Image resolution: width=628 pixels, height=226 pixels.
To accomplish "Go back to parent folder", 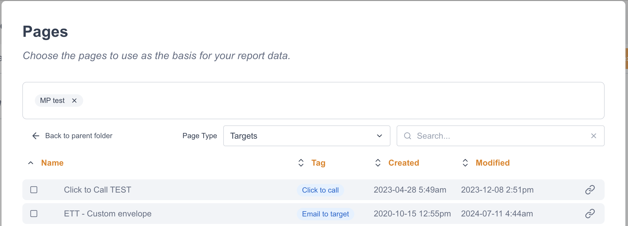I will [78, 136].
